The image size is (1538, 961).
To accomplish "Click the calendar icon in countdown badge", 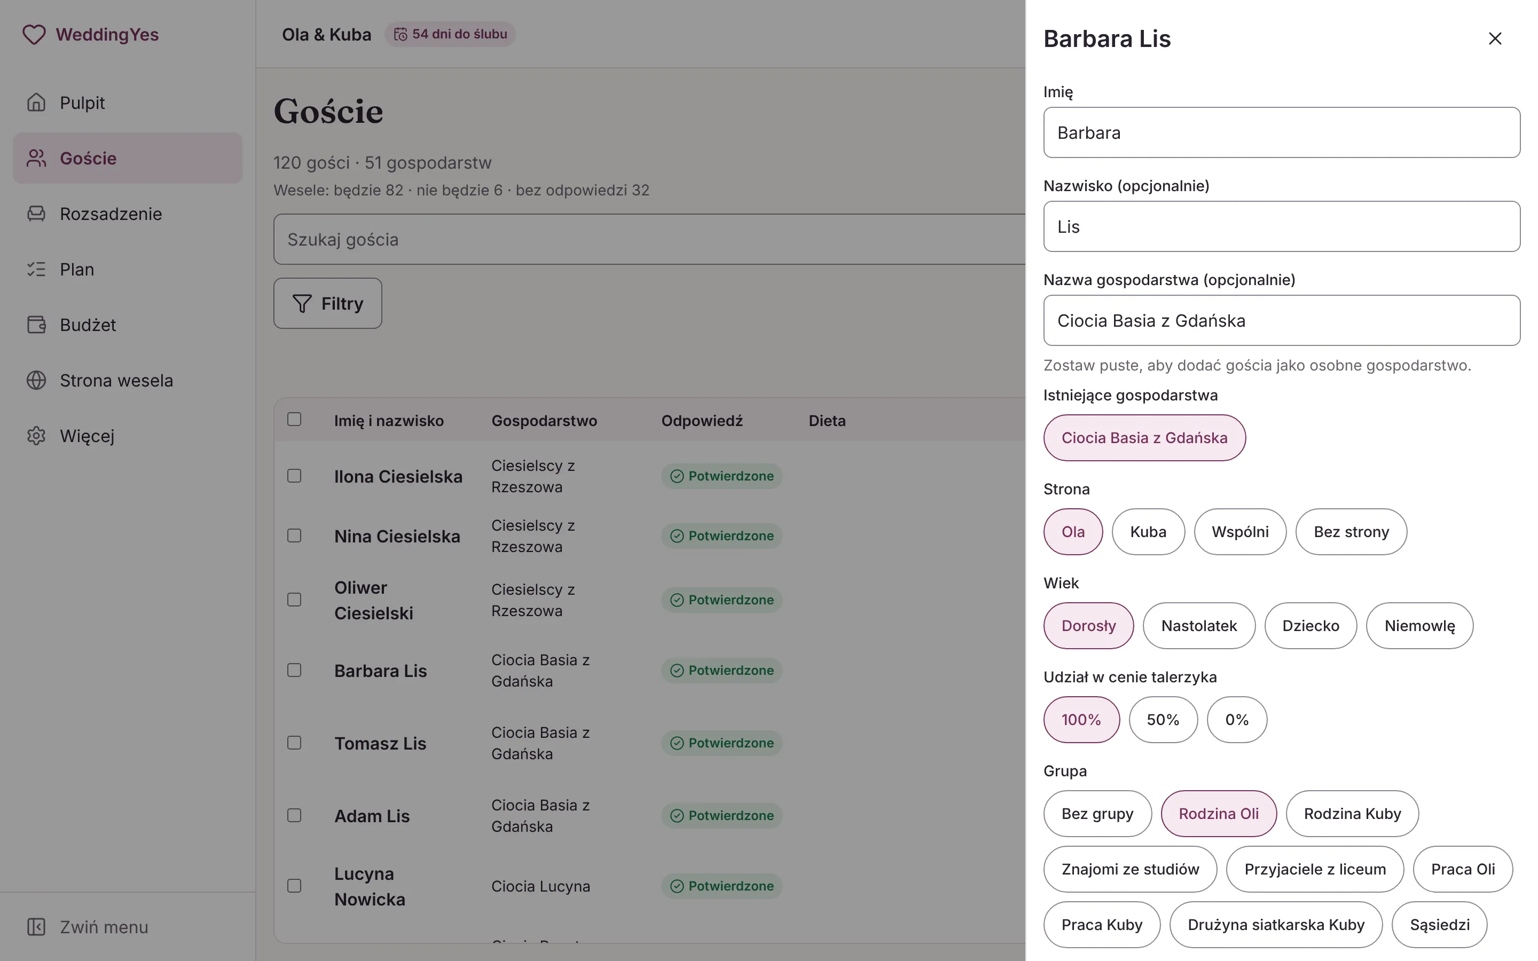I will (401, 34).
